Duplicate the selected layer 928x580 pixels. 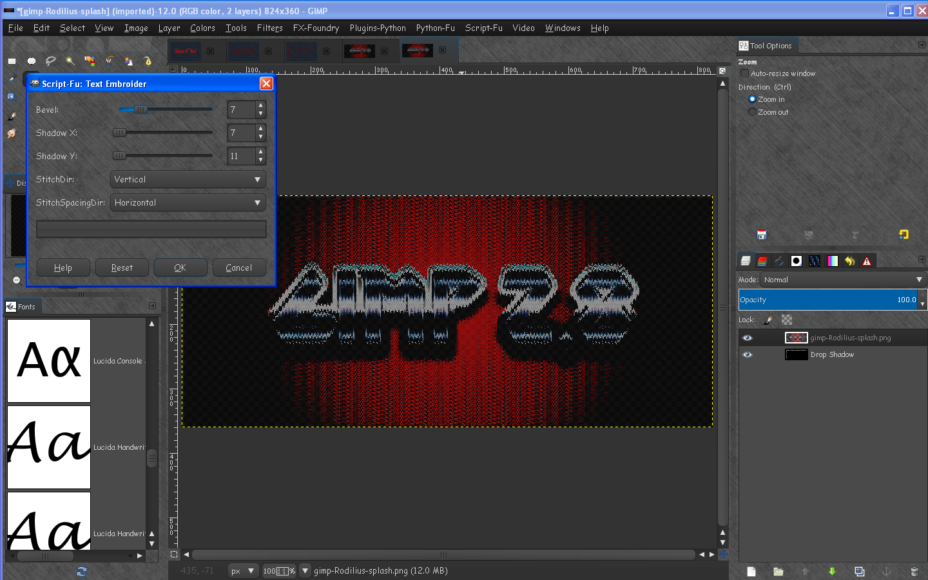[859, 571]
